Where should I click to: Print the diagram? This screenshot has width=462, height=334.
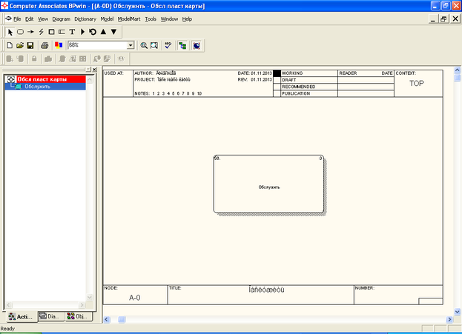click(x=44, y=45)
